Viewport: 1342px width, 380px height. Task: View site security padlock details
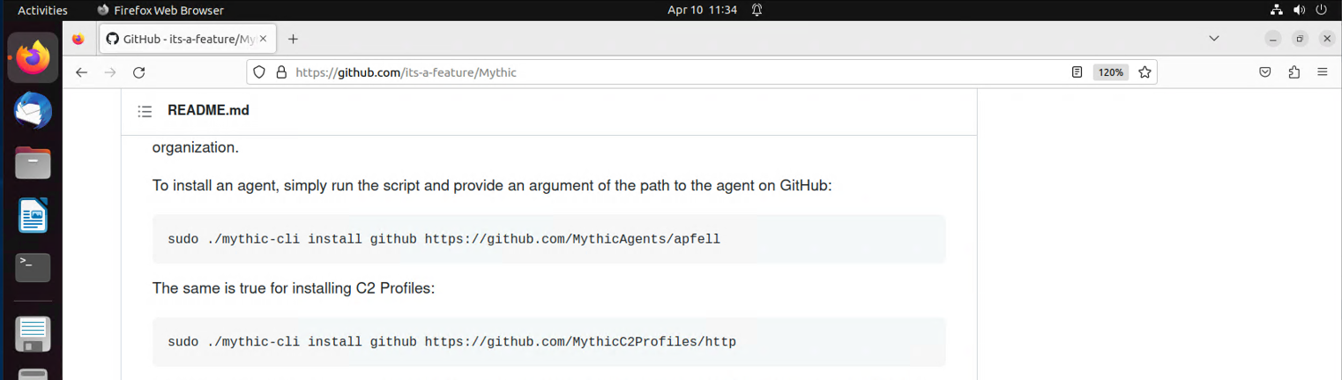point(281,72)
